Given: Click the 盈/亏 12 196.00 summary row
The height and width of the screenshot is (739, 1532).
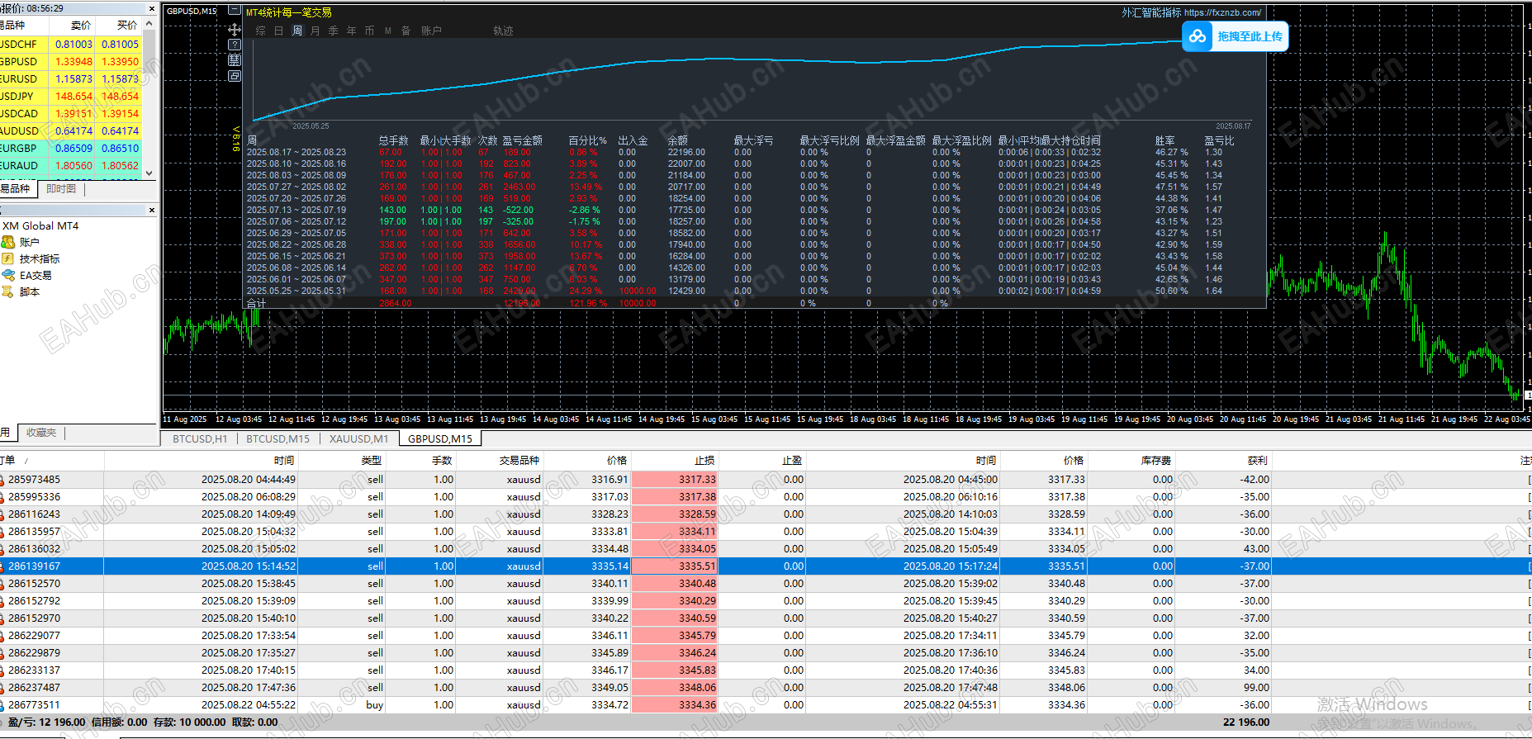Looking at the screenshot, I should [x=766, y=722].
